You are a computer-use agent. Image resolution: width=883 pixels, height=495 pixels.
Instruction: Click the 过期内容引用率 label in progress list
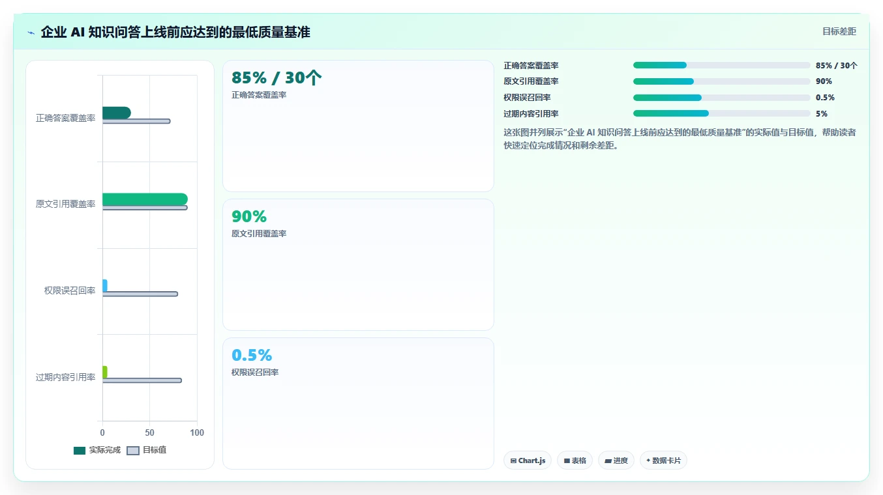[531, 113]
